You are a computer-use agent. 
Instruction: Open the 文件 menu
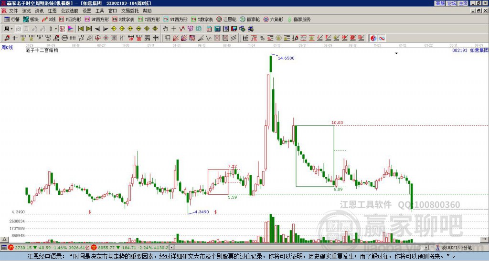(x=13, y=11)
